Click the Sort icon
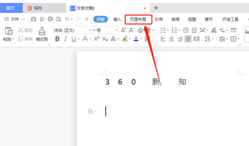The height and width of the screenshot is (146, 249). [x=214, y=30]
